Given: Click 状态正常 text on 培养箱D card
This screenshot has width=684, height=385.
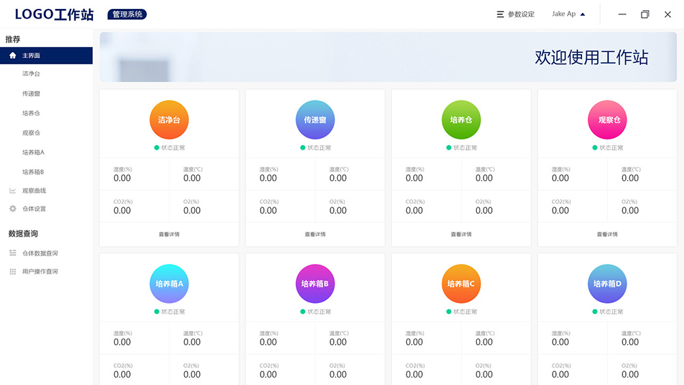Looking at the screenshot, I should (611, 311).
